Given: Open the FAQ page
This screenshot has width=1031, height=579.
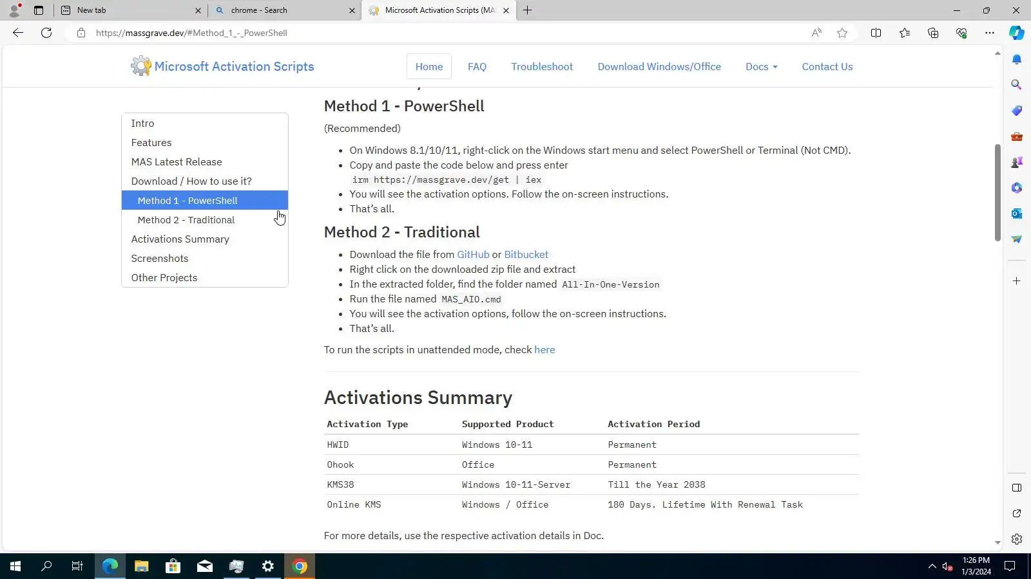Looking at the screenshot, I should coord(477,67).
